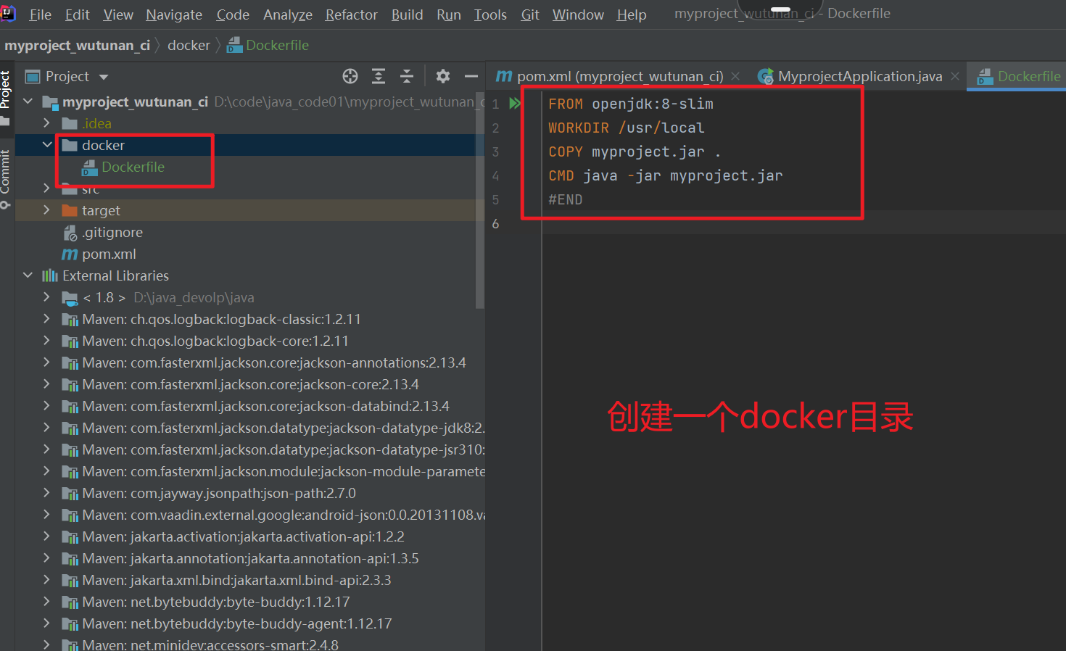Expand Maven json-path:2.7.0 library
Image resolution: width=1066 pixels, height=651 pixels.
pyautogui.click(x=47, y=493)
